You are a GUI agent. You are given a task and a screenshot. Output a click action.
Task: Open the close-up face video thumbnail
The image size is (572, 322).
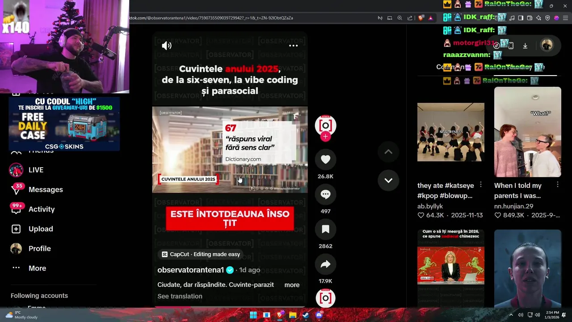(527, 268)
